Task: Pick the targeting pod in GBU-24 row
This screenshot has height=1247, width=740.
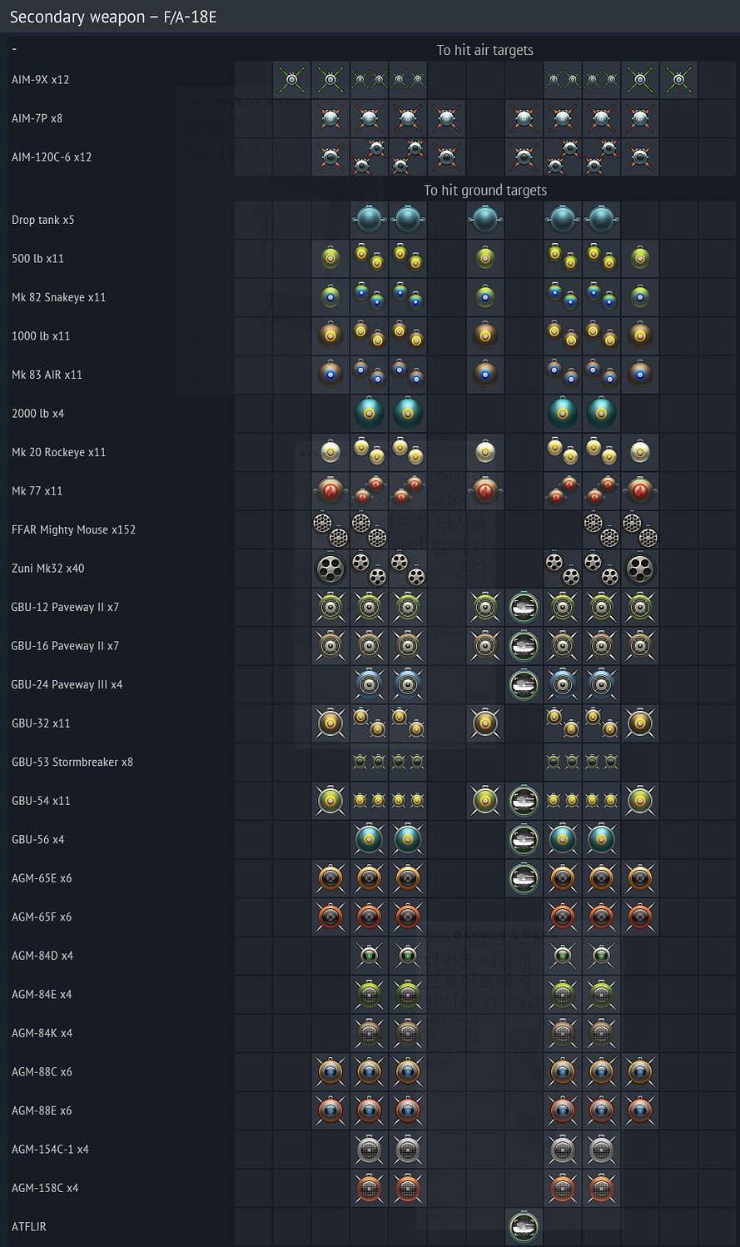Action: pos(524,684)
